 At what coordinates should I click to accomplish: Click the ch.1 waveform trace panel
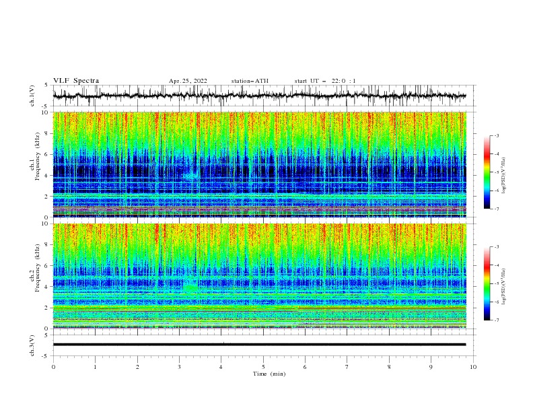click(264, 96)
